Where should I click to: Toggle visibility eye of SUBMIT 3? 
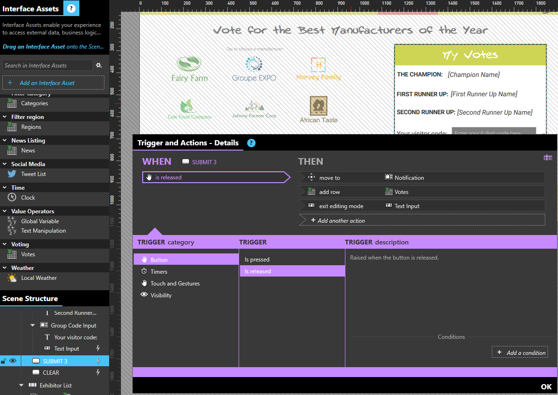[13, 361]
